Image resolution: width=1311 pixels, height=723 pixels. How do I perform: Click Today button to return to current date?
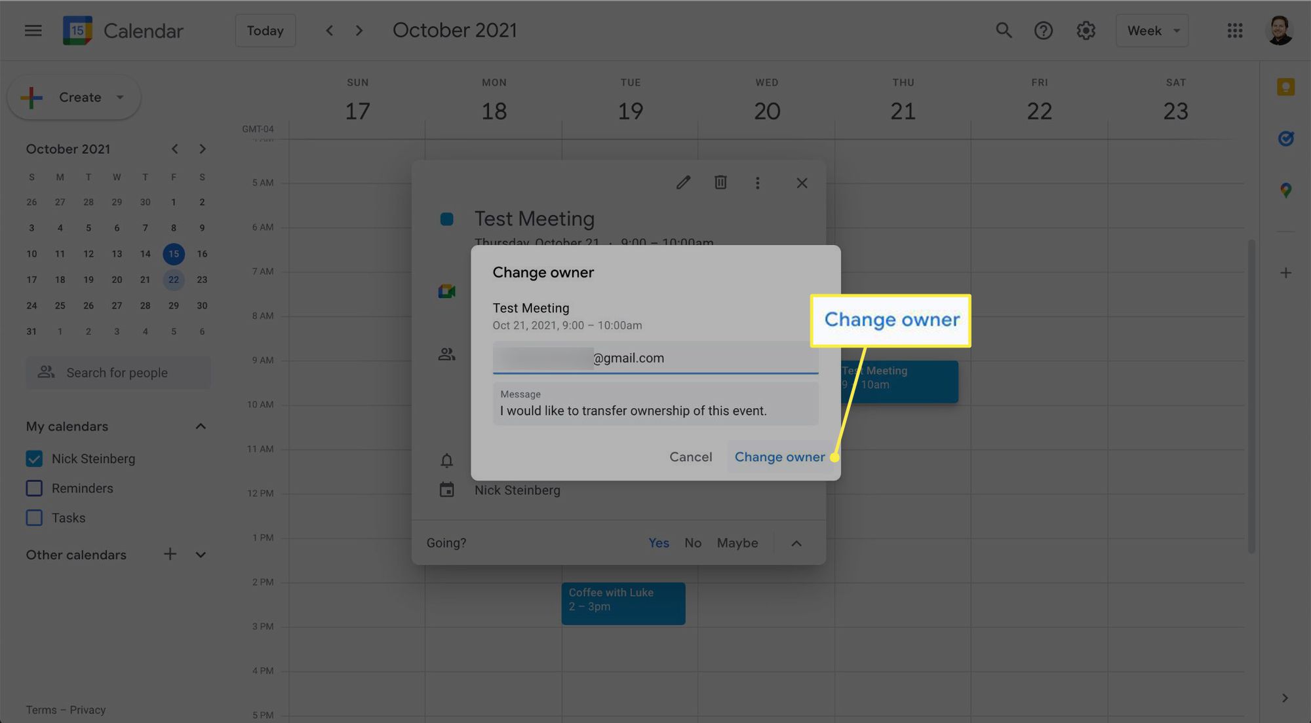point(265,30)
